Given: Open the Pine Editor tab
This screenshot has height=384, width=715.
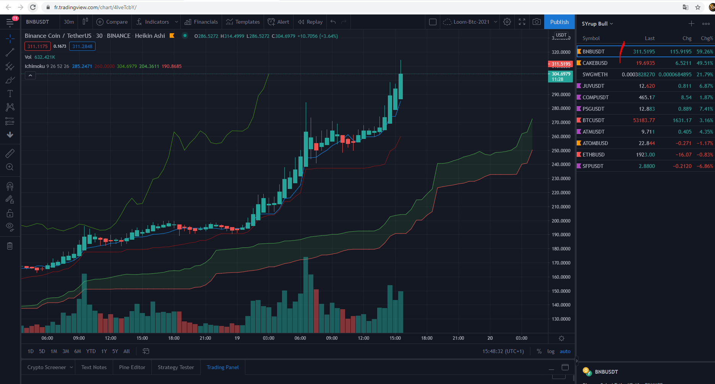Looking at the screenshot, I should coord(132,367).
